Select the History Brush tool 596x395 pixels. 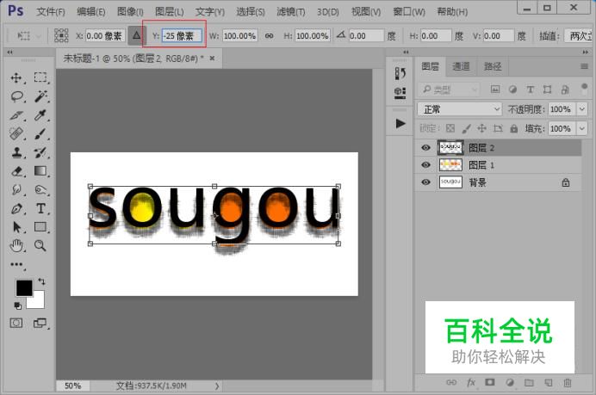point(40,152)
